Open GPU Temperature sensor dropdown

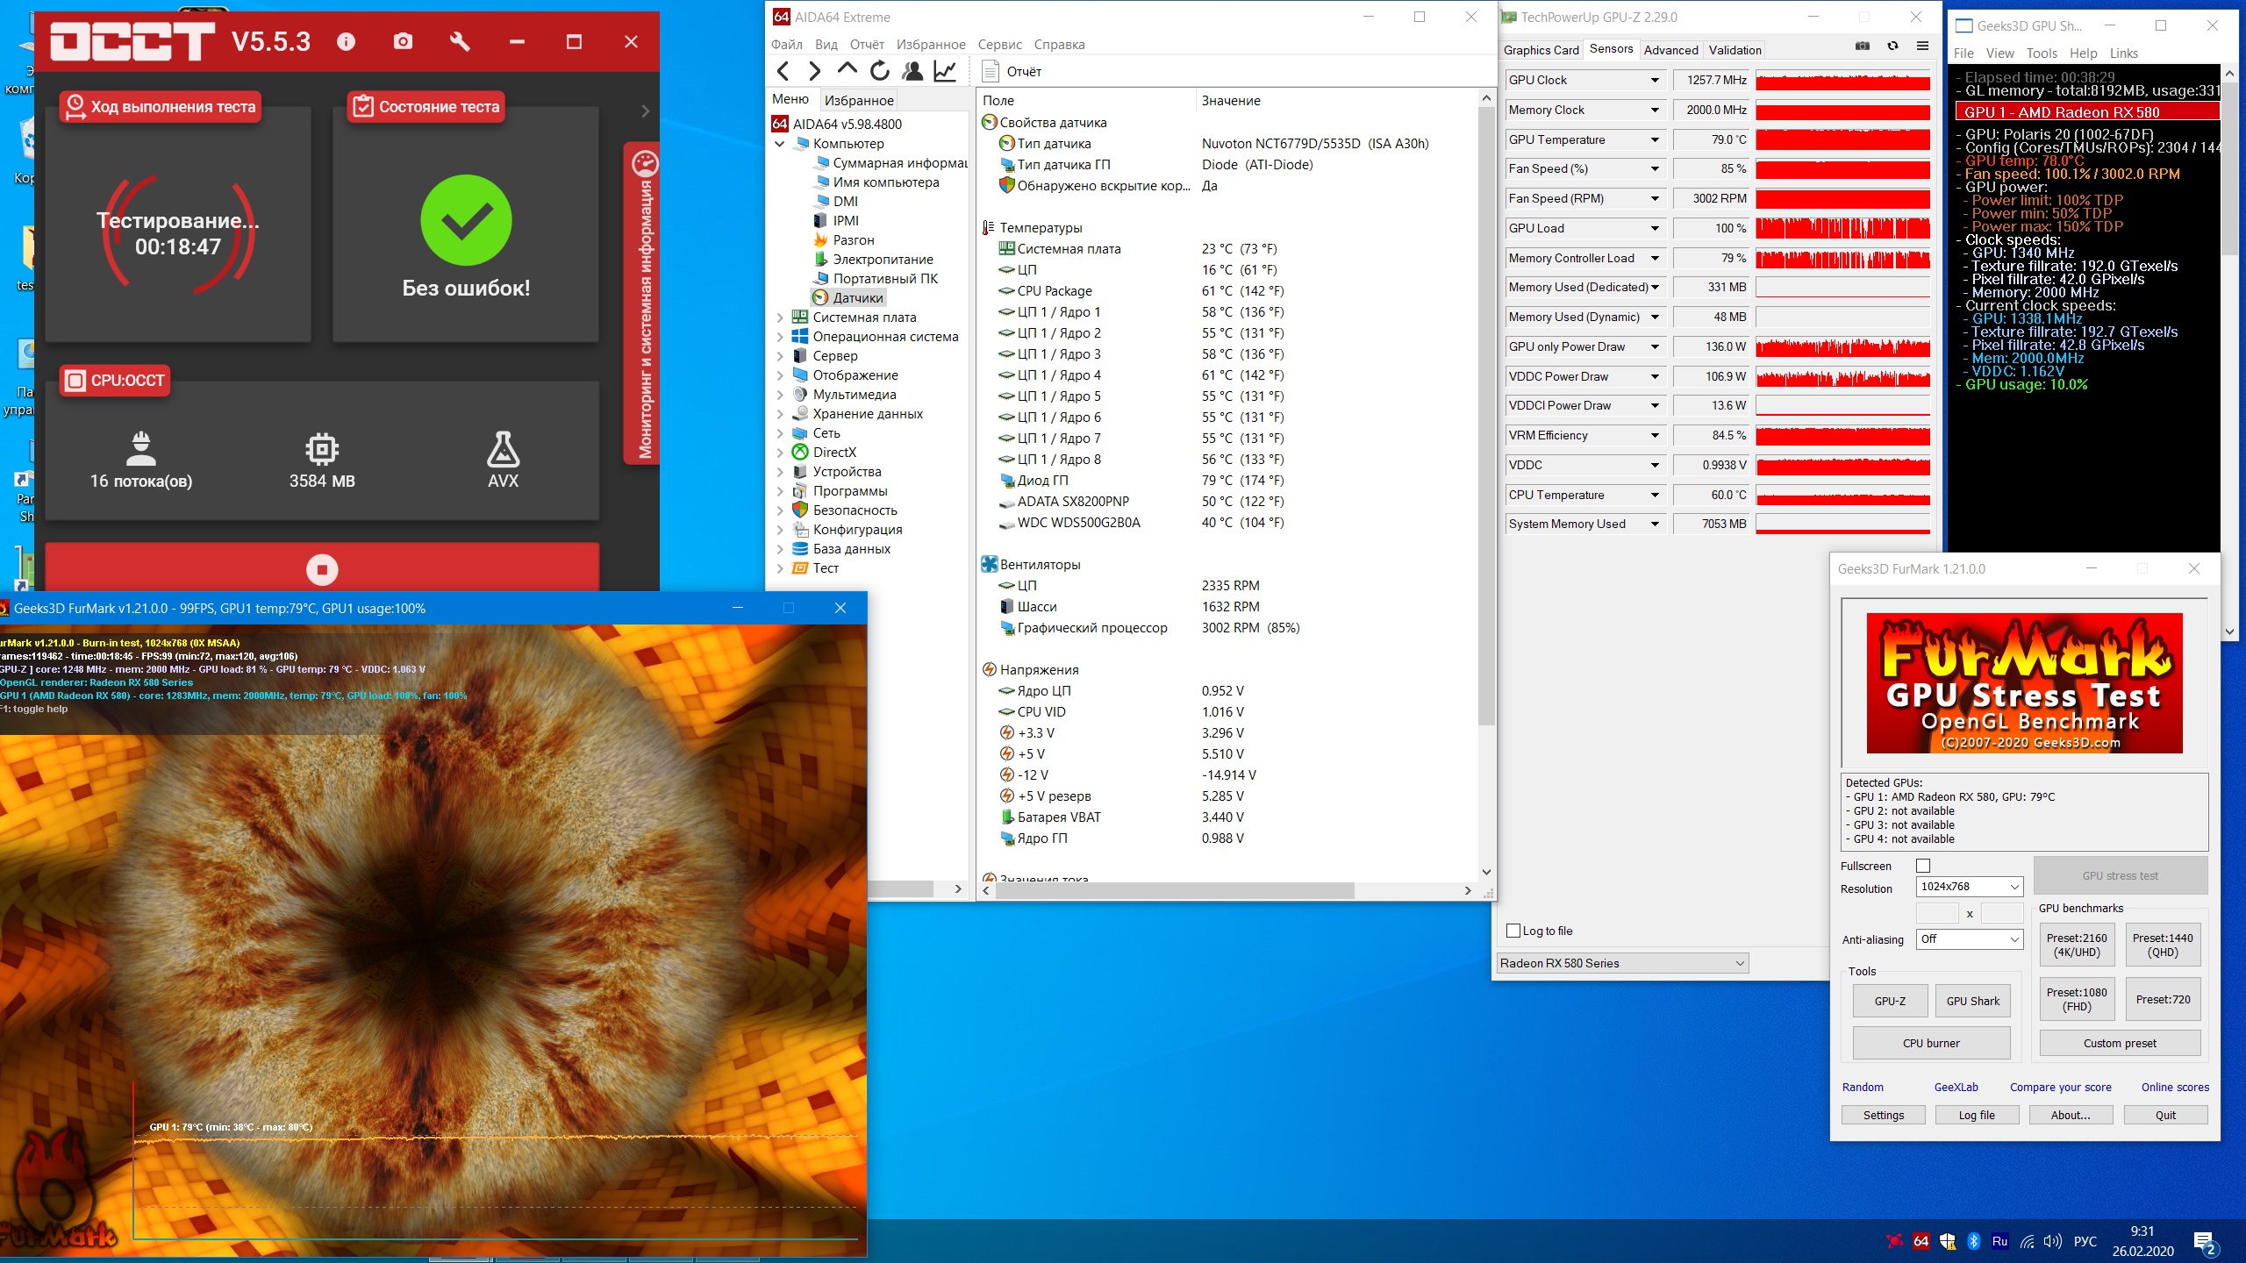coord(1655,139)
